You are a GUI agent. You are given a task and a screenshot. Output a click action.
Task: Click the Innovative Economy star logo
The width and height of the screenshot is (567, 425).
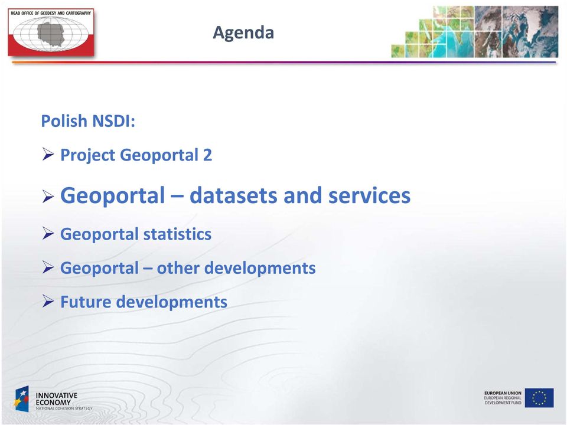(x=22, y=399)
